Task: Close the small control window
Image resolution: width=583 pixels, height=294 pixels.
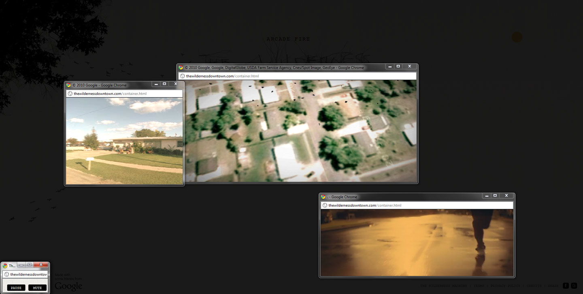Action: point(41,265)
